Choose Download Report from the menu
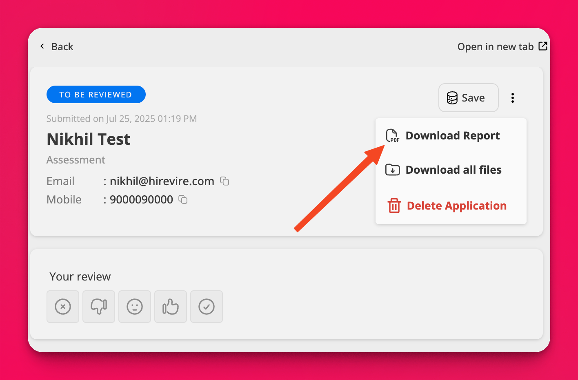The height and width of the screenshot is (380, 578). [x=452, y=136]
